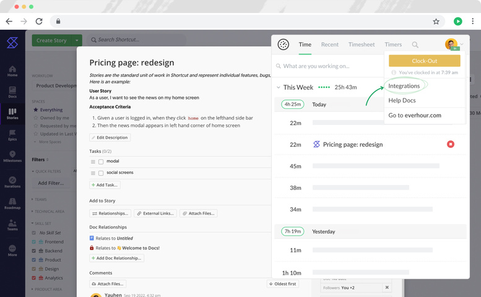Screen dimensions: 481x297
Task: Click the drag handle for modal task
Action: coord(93,162)
